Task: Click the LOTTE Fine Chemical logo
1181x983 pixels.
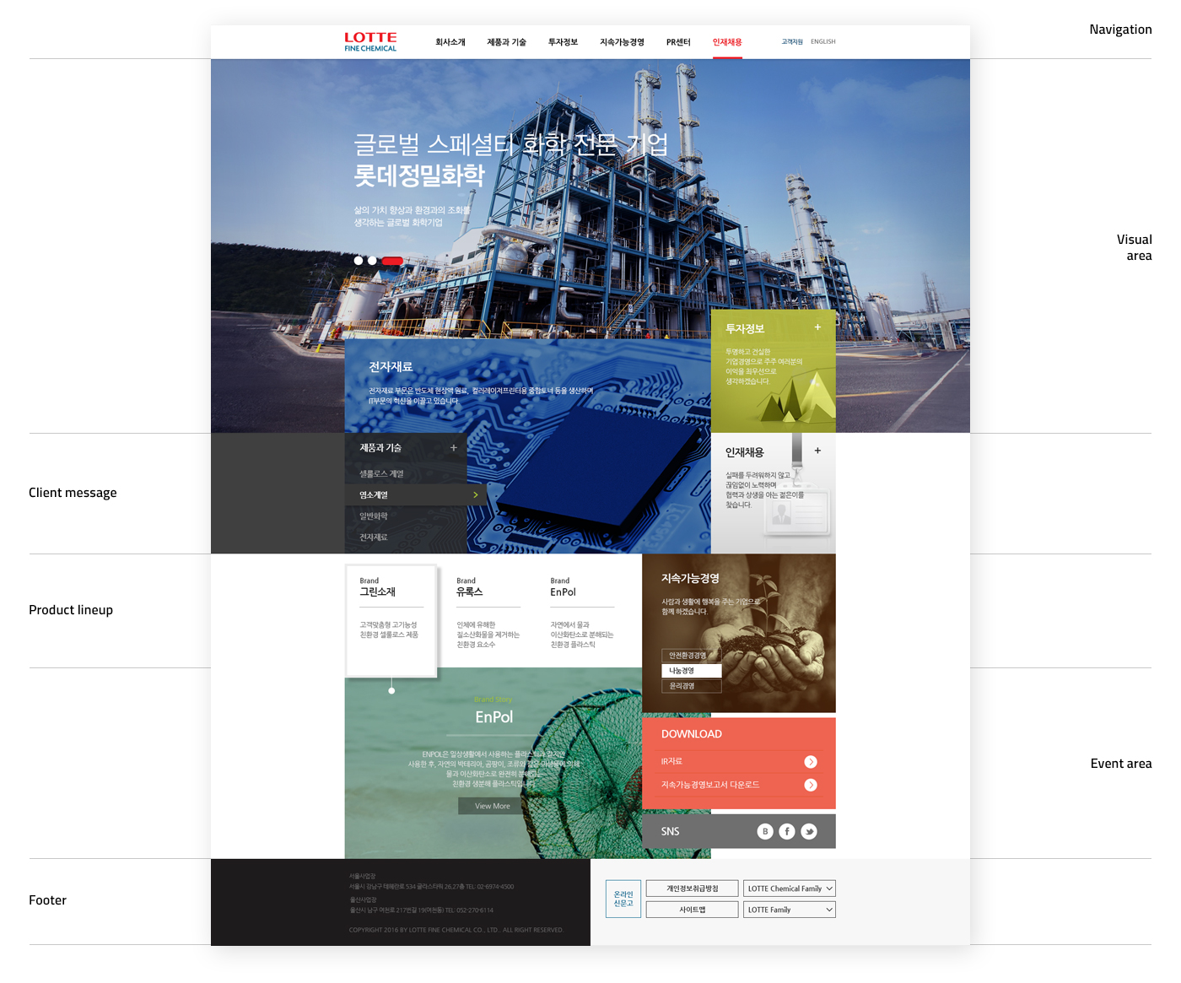Action: [370, 42]
